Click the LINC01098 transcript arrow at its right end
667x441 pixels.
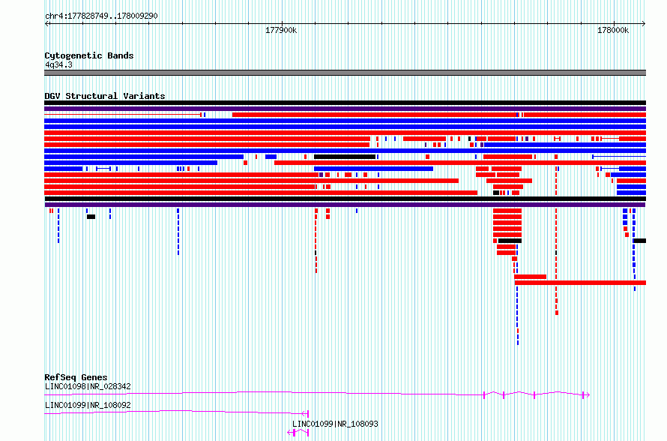coord(587,395)
